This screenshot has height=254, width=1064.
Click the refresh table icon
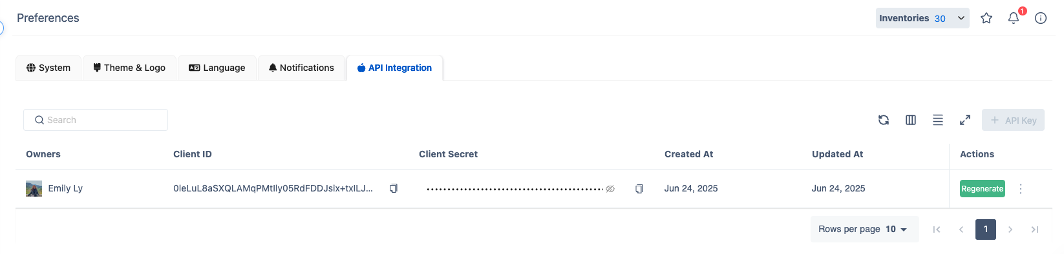click(884, 120)
